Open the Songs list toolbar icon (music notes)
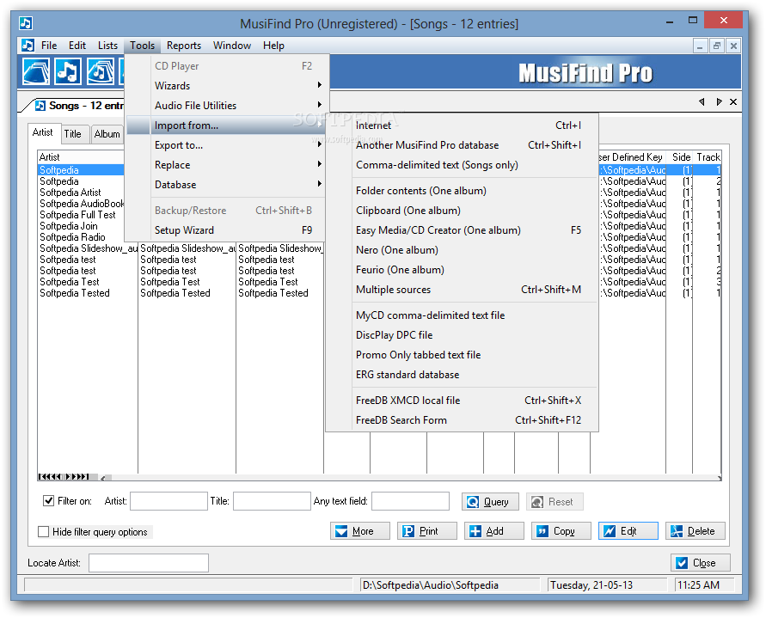The image size is (766, 618). click(68, 72)
